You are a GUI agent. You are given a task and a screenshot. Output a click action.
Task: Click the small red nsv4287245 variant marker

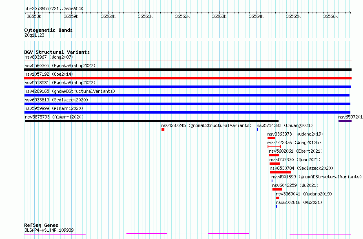(x=163, y=129)
